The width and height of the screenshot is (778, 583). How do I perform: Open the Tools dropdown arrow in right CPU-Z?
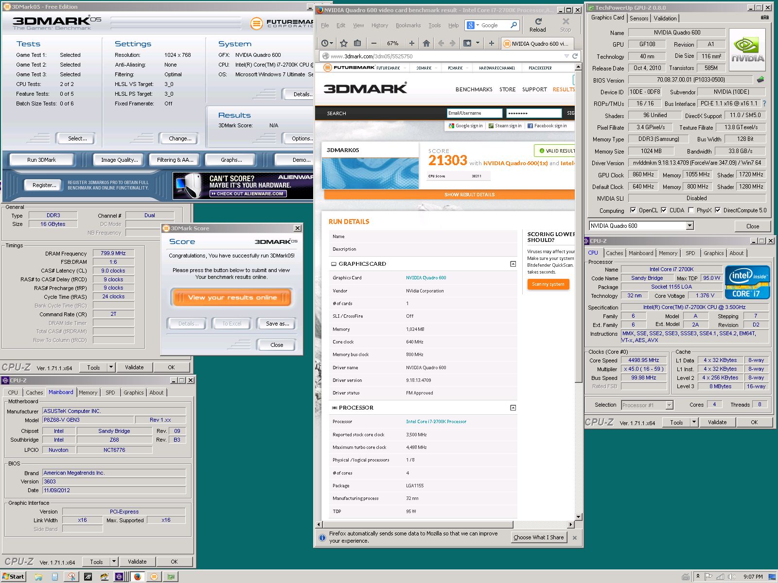coord(694,422)
